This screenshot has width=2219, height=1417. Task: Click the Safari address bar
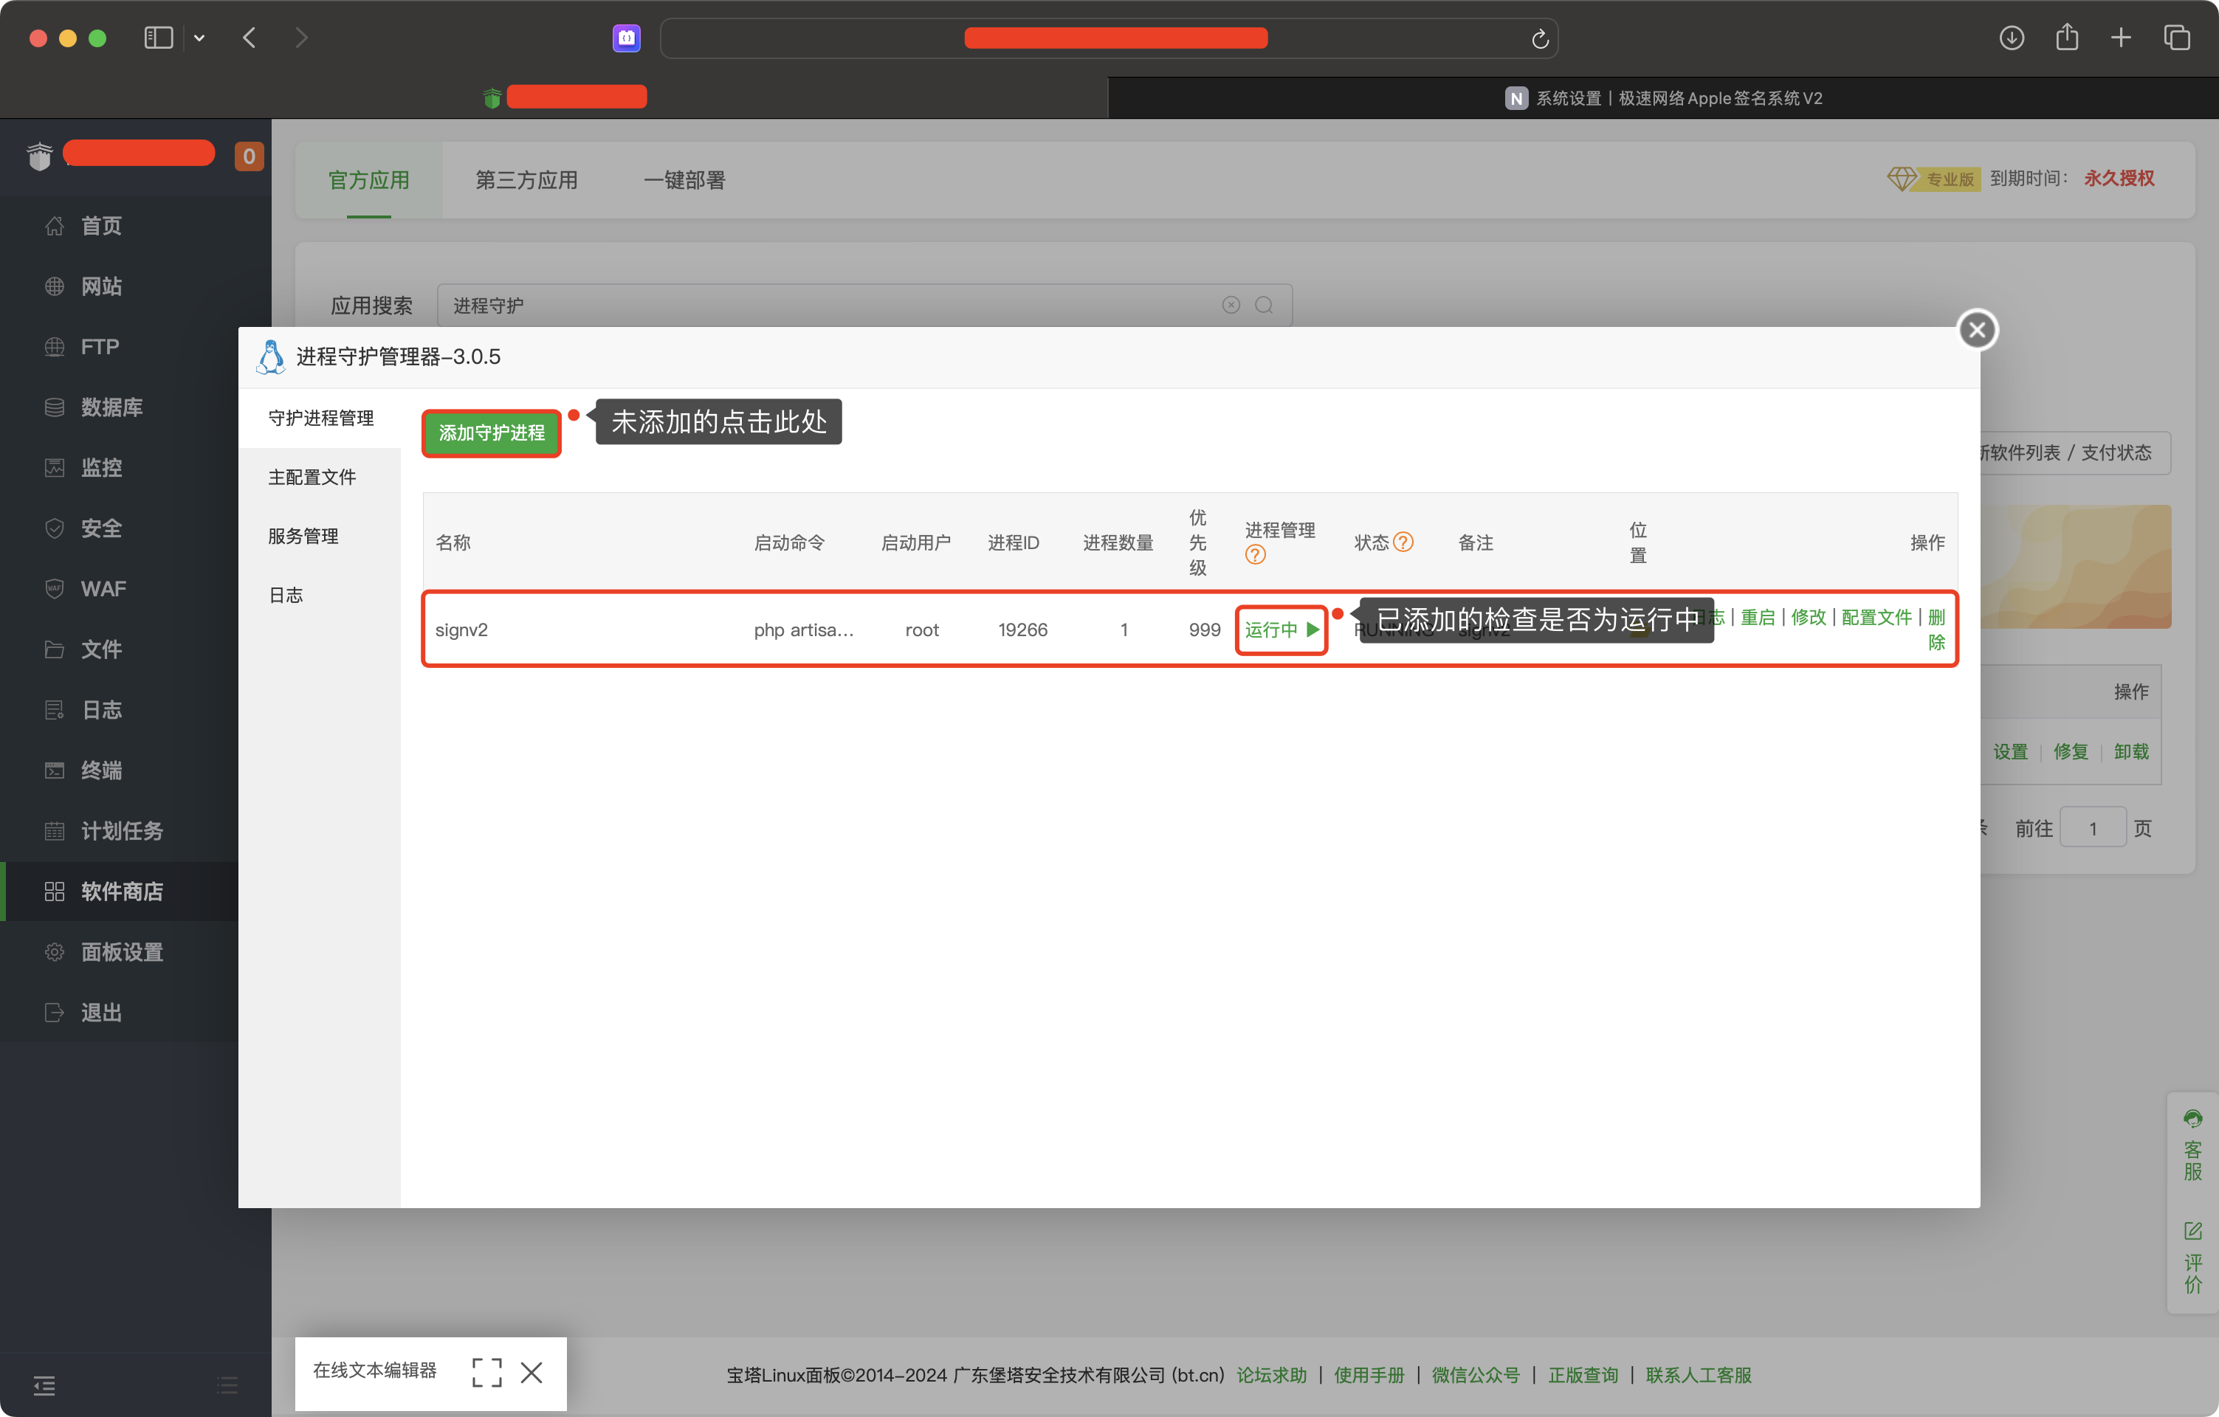coord(1109,38)
